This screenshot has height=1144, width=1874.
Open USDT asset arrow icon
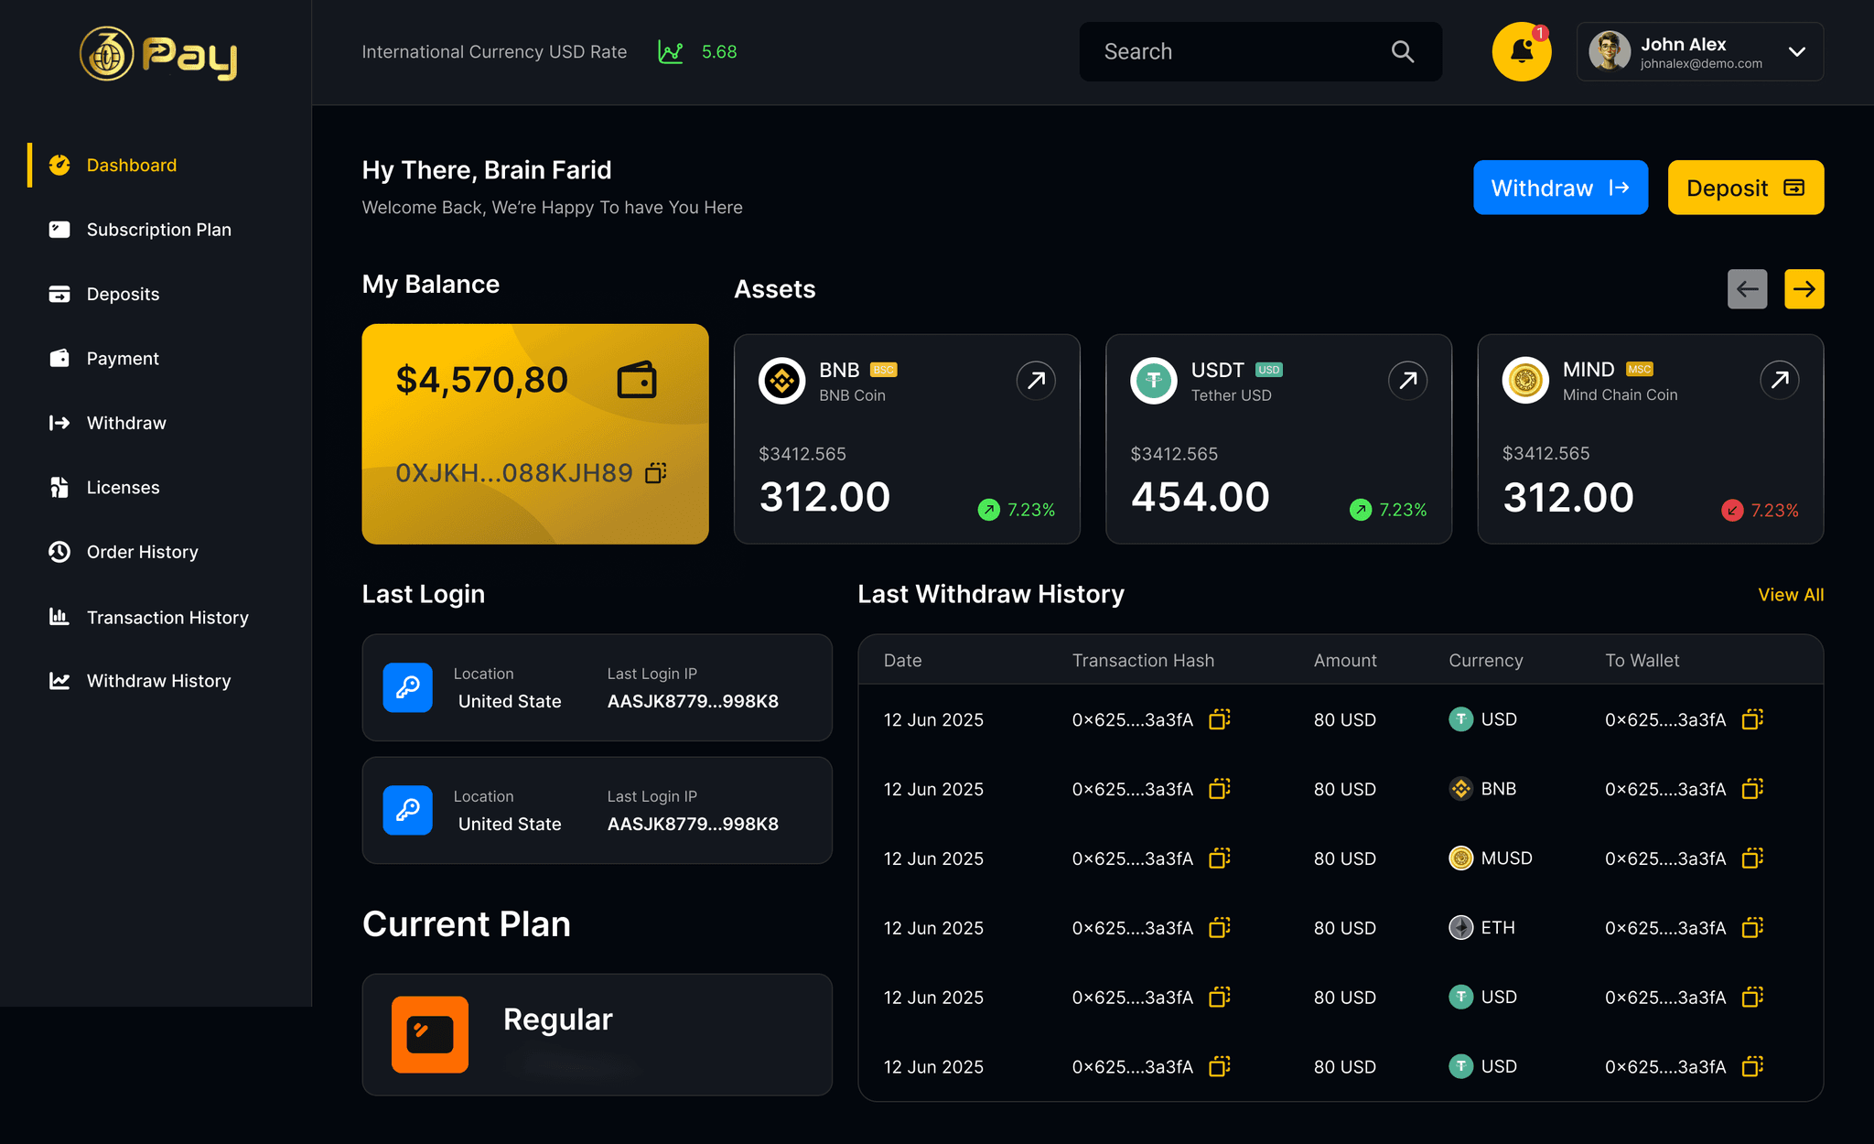coord(1407,380)
